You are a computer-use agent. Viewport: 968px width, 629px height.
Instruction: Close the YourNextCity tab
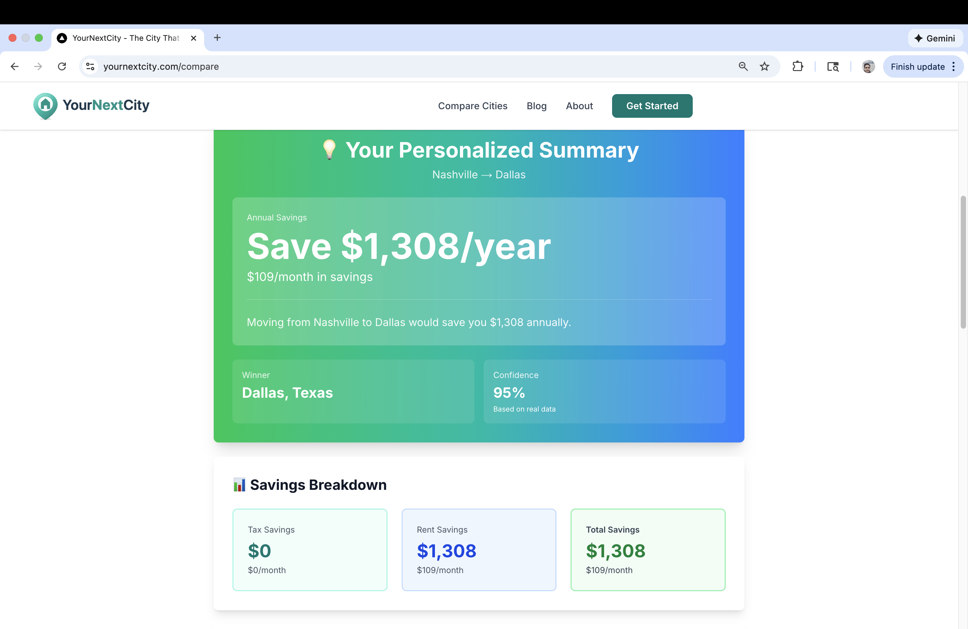point(194,38)
